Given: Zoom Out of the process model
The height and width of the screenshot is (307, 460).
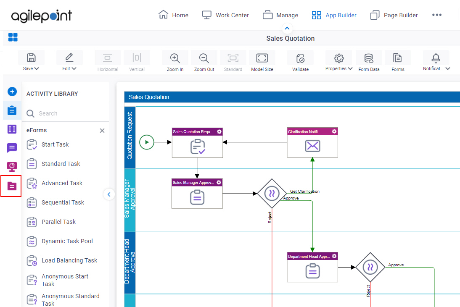Looking at the screenshot, I should tap(204, 61).
